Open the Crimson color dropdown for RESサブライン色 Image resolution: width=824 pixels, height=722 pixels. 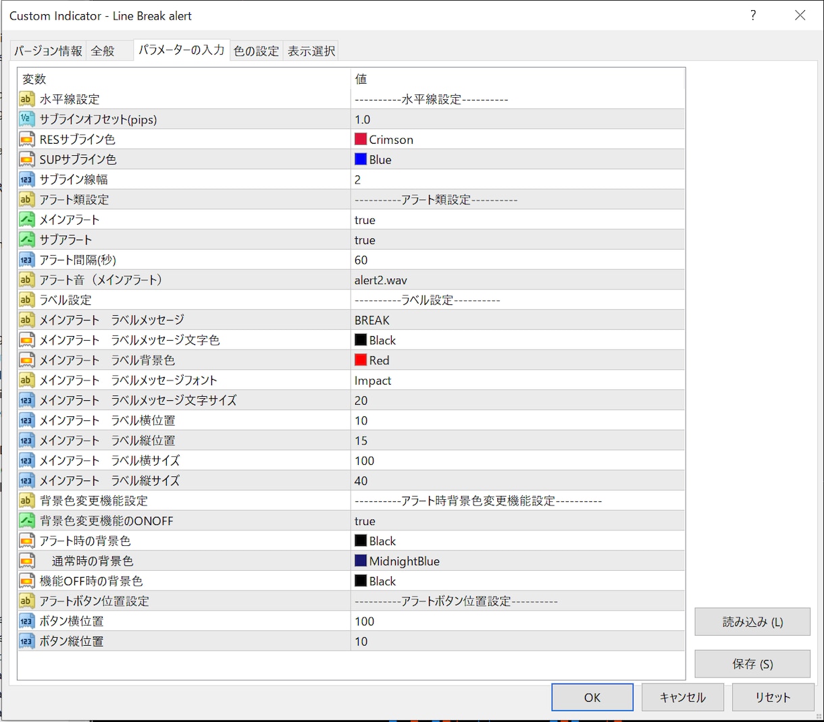pos(518,140)
